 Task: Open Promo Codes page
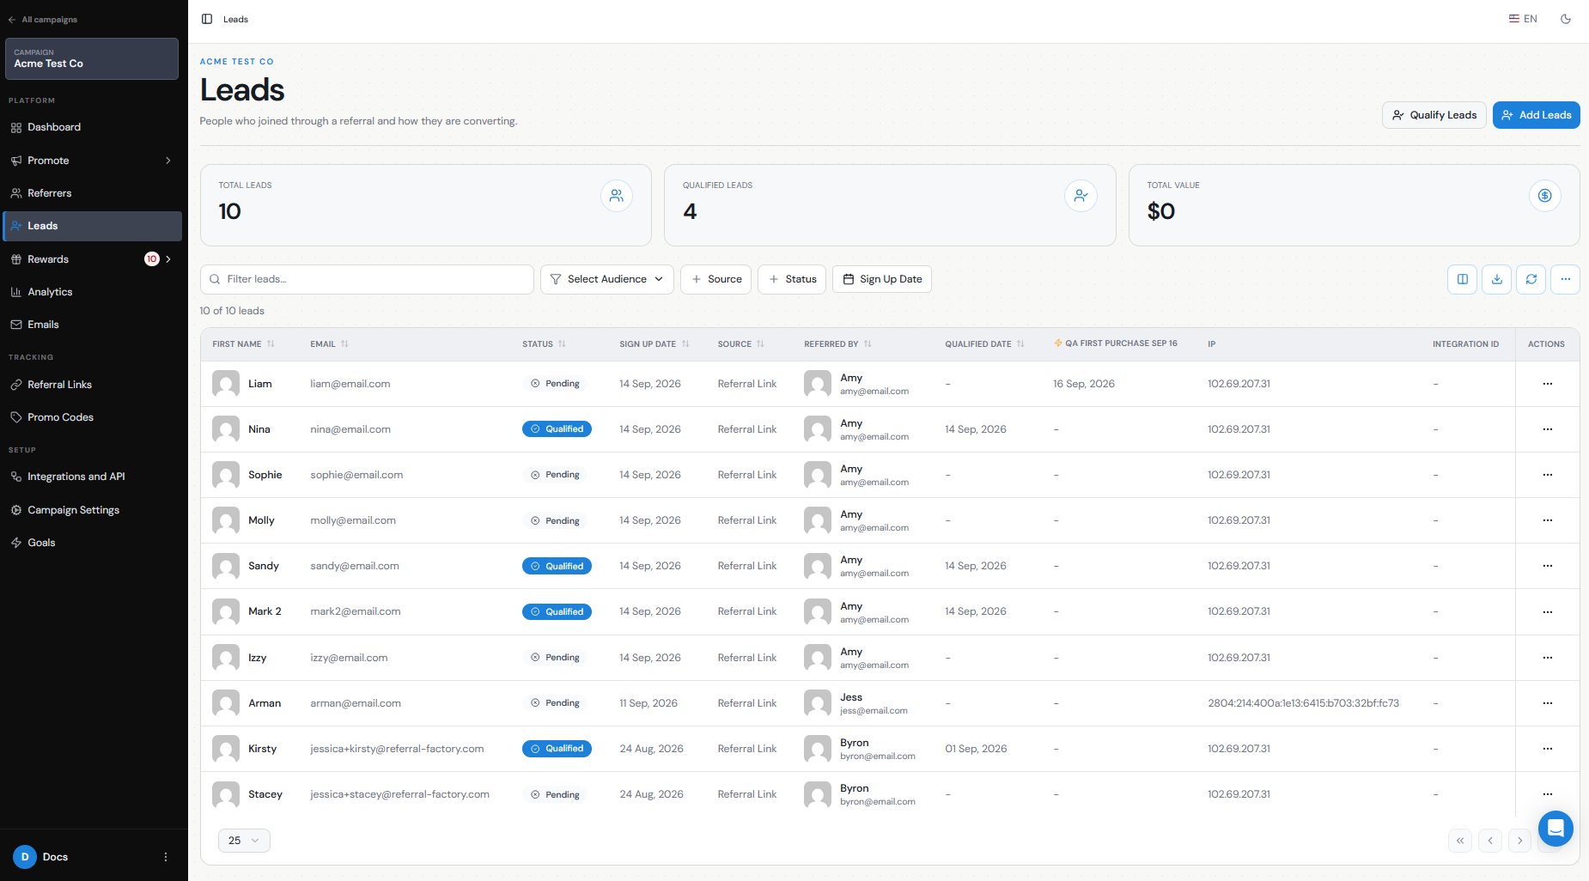click(93, 417)
